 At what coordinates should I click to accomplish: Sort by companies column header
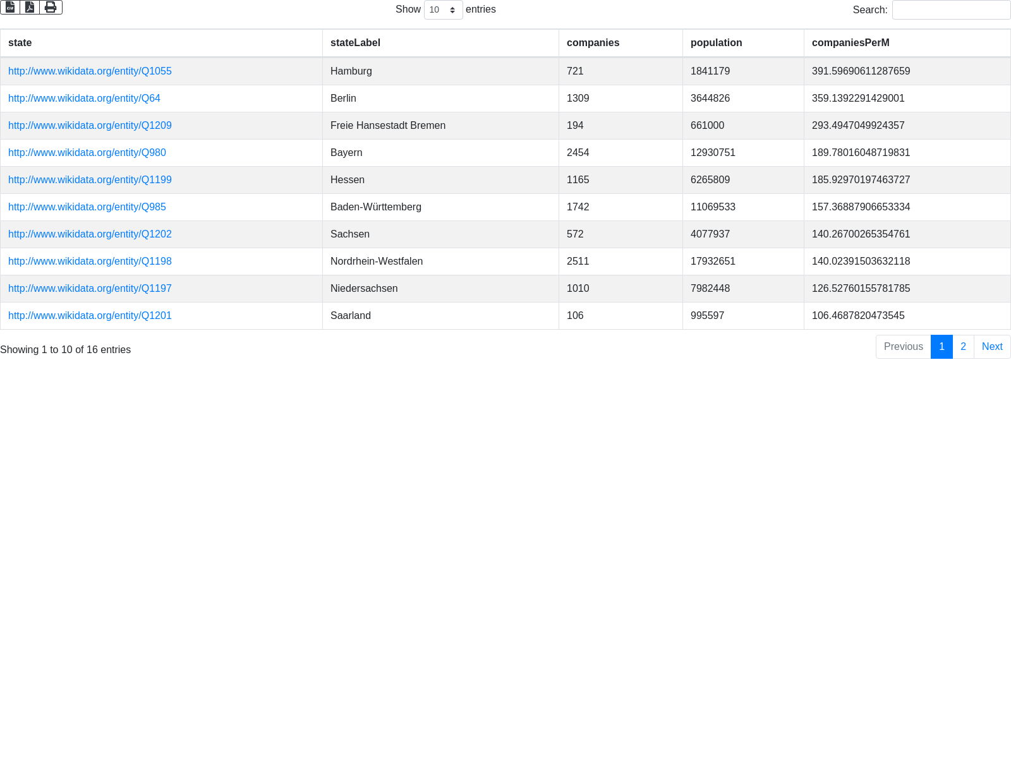coord(593,43)
